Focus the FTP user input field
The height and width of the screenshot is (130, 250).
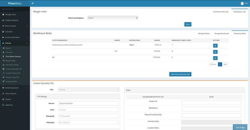(x=88, y=110)
